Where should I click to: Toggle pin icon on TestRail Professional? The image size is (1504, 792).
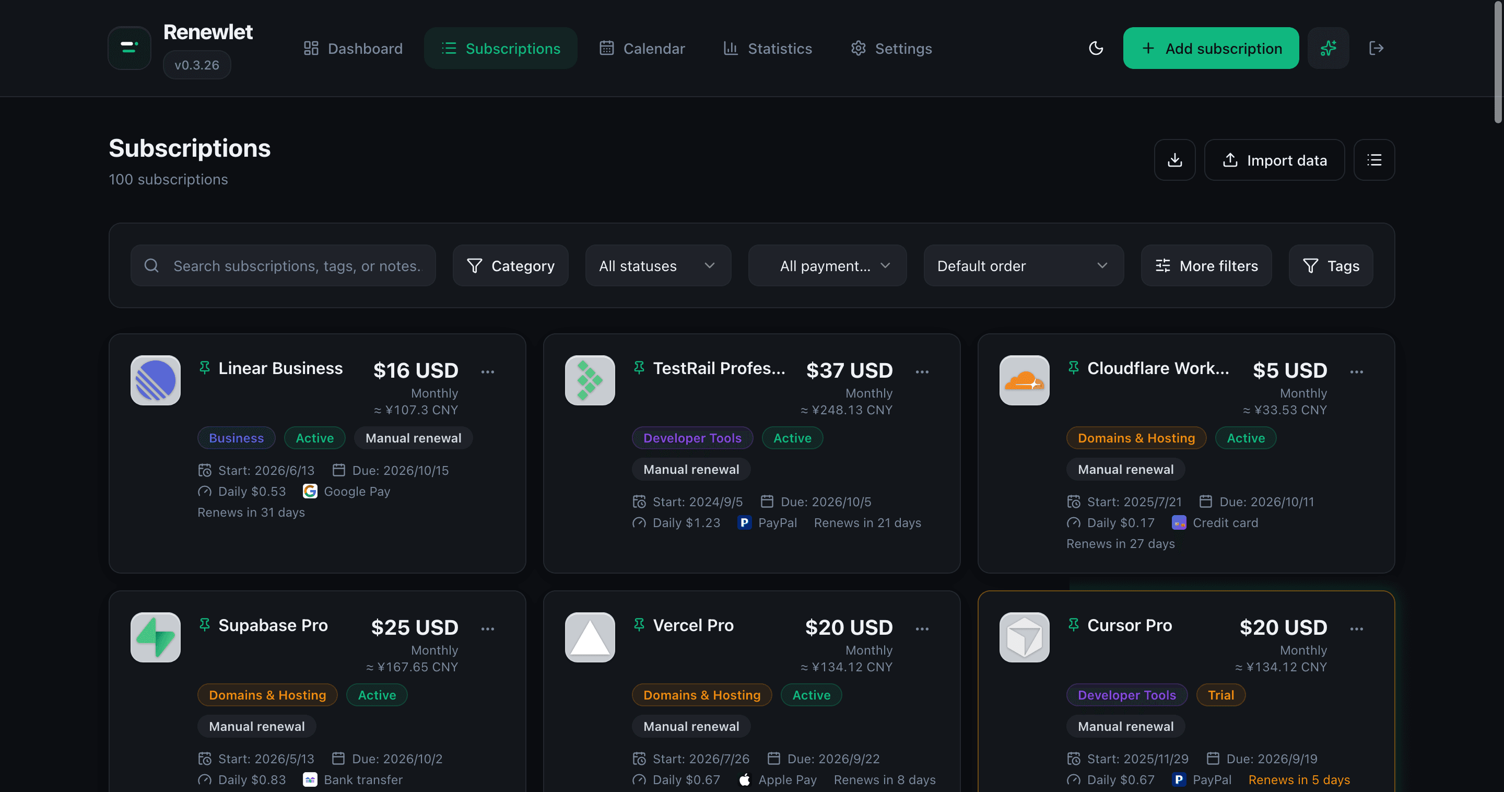(639, 368)
